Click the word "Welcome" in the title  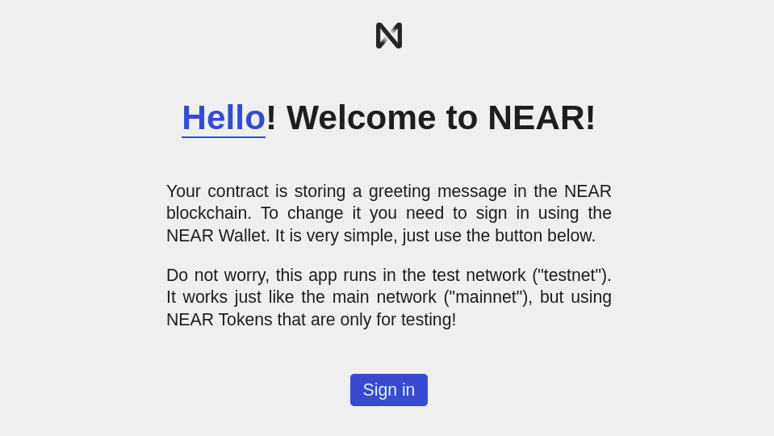point(361,118)
